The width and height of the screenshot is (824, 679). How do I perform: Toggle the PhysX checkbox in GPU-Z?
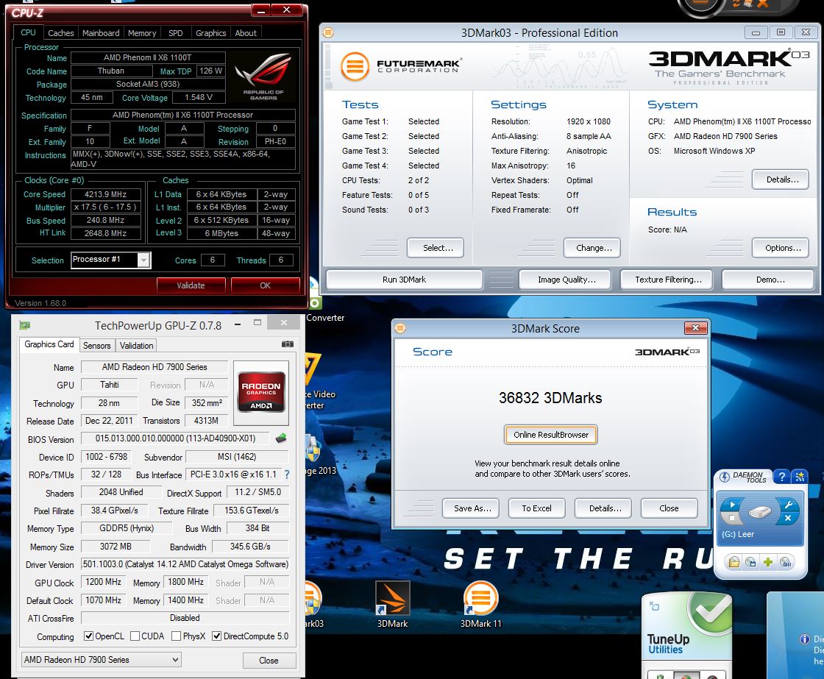[177, 636]
